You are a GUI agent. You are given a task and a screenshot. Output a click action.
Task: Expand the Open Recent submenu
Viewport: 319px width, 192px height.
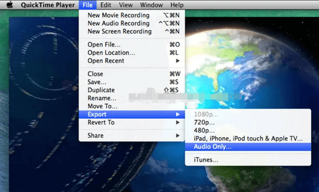click(106, 61)
